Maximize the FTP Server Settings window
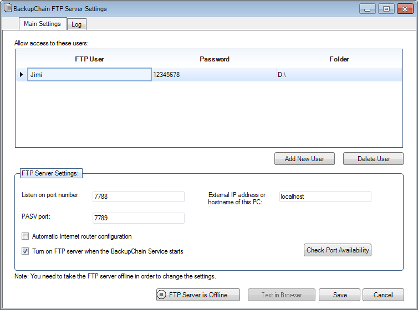Viewport: 418px width, 310px height. pos(386,9)
